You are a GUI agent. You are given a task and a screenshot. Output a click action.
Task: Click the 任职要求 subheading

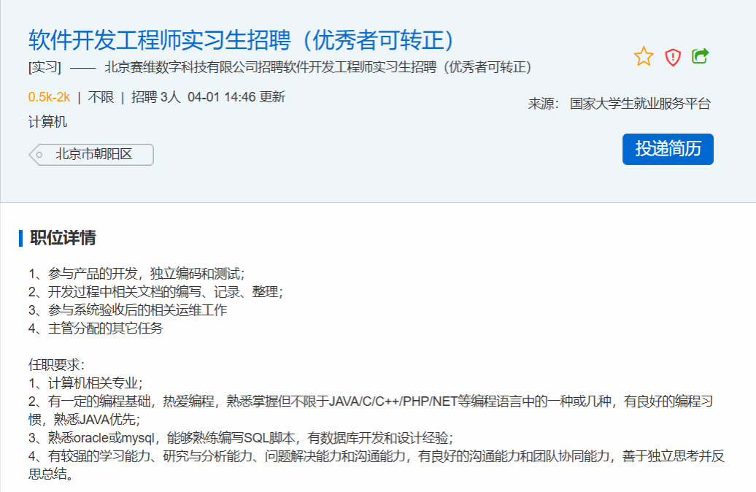57,364
